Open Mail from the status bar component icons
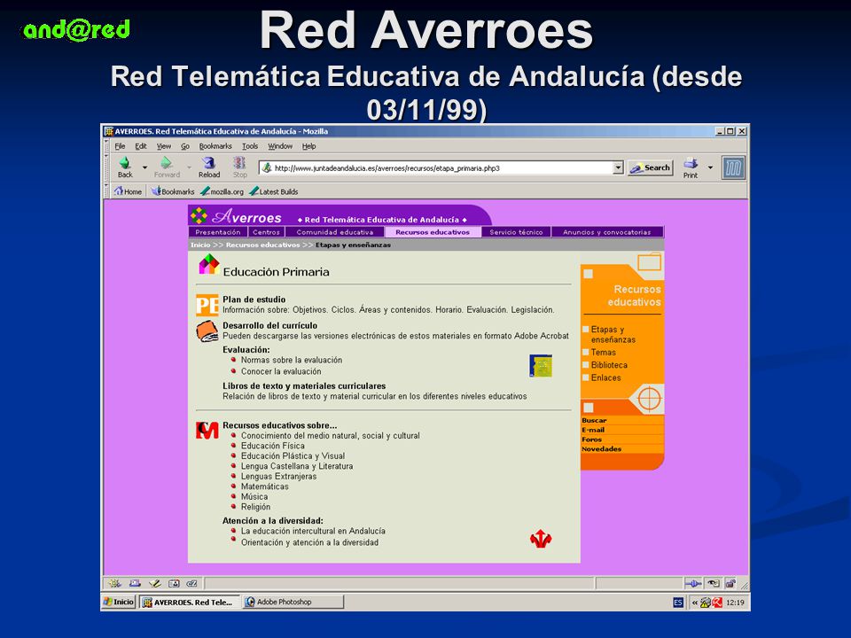Viewport: 851px width, 638px height. pyautogui.click(x=135, y=584)
